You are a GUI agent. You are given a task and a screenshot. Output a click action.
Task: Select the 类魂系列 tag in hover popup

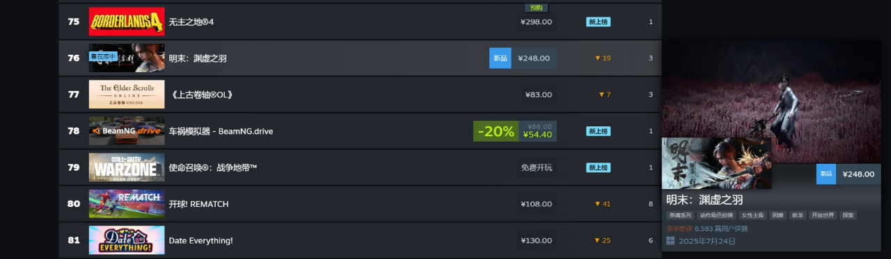coord(679,215)
